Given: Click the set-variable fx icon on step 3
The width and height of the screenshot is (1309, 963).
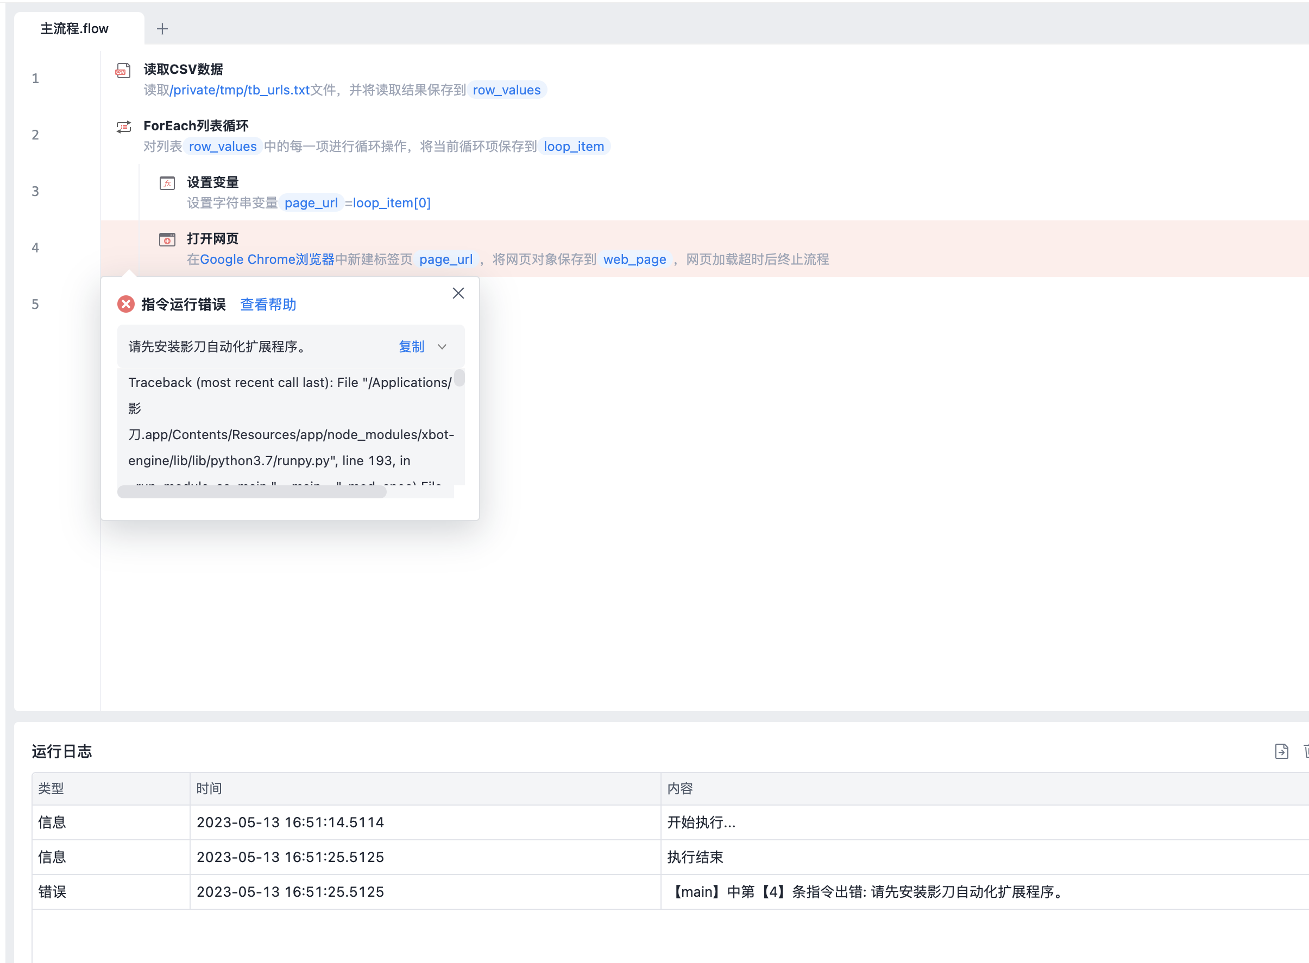Looking at the screenshot, I should pos(167,183).
